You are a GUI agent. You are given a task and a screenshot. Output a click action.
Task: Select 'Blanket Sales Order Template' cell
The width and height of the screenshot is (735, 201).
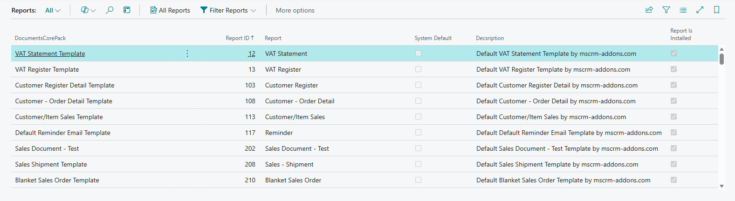57,180
